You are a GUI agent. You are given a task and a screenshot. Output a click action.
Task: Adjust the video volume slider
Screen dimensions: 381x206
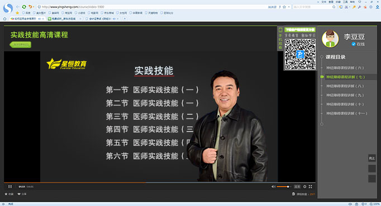(x=283, y=187)
